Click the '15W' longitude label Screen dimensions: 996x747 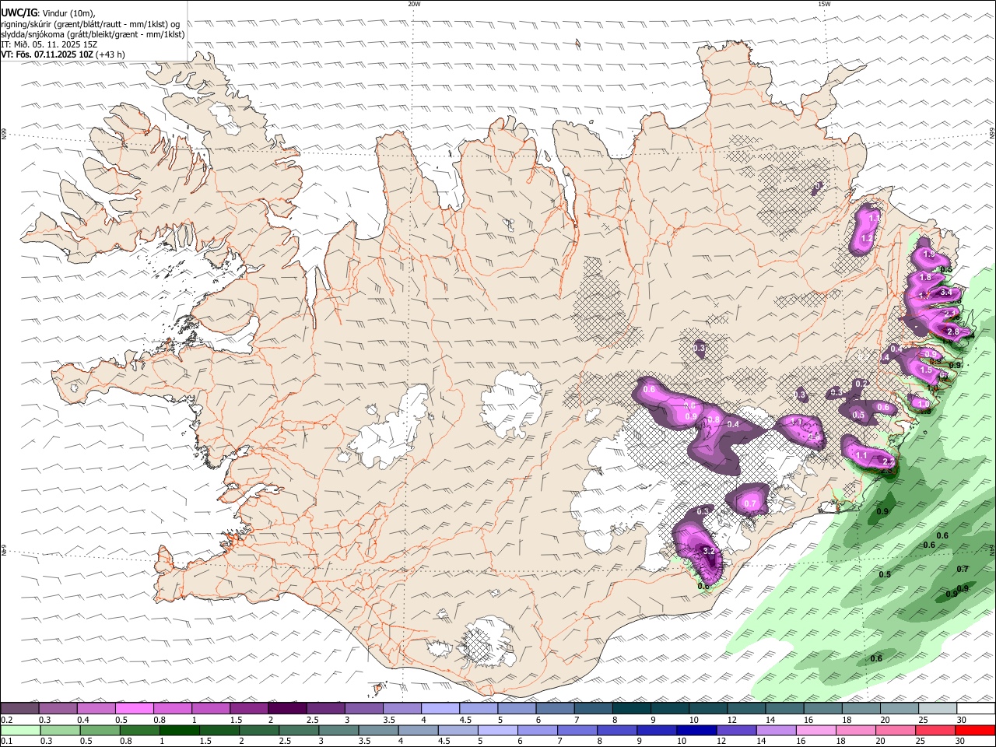(824, 4)
